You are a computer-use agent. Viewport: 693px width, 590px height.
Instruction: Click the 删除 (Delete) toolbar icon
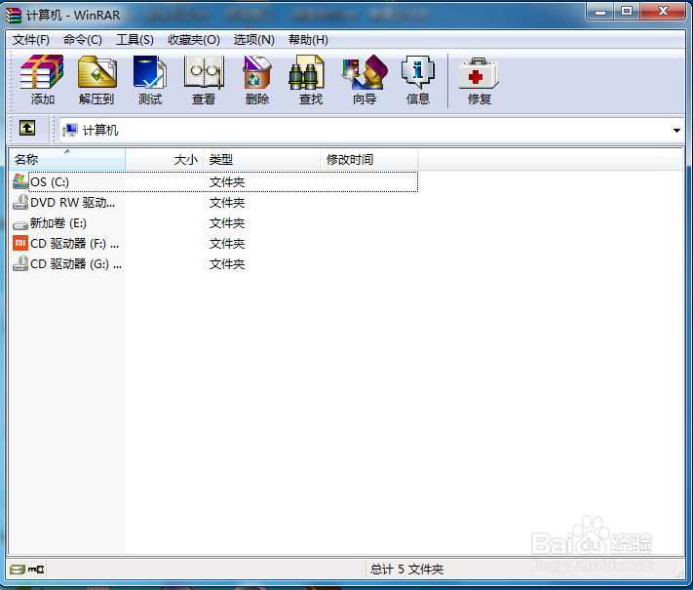(256, 71)
